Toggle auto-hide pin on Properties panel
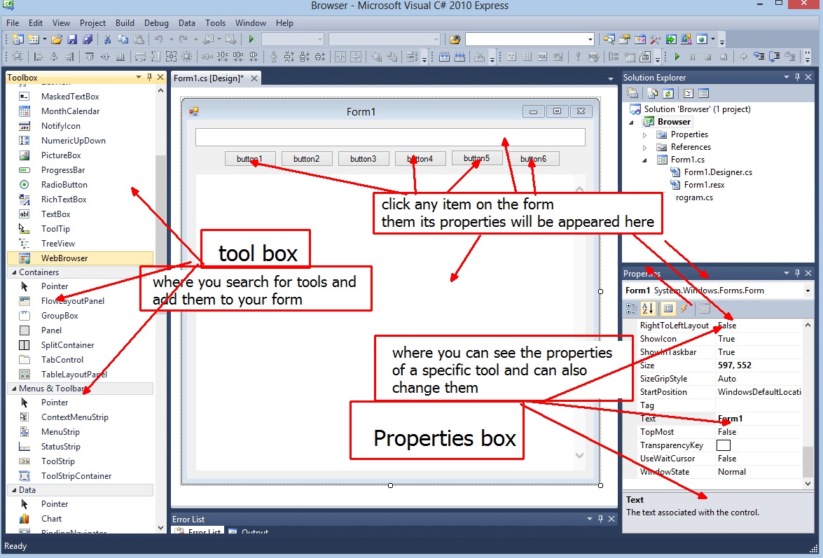 (797, 273)
